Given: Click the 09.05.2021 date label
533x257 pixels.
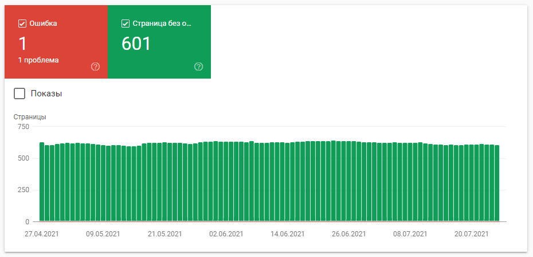Looking at the screenshot, I should 103,234.
